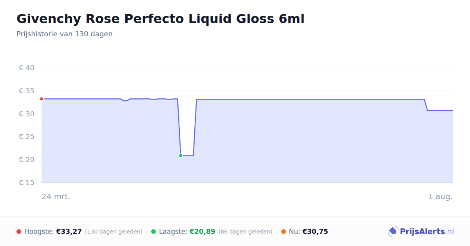Click the green lowest-price dot on chart
Screen dimensions: 470x246
click(181, 156)
